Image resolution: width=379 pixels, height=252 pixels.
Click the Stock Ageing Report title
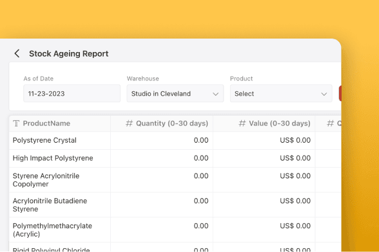click(68, 53)
